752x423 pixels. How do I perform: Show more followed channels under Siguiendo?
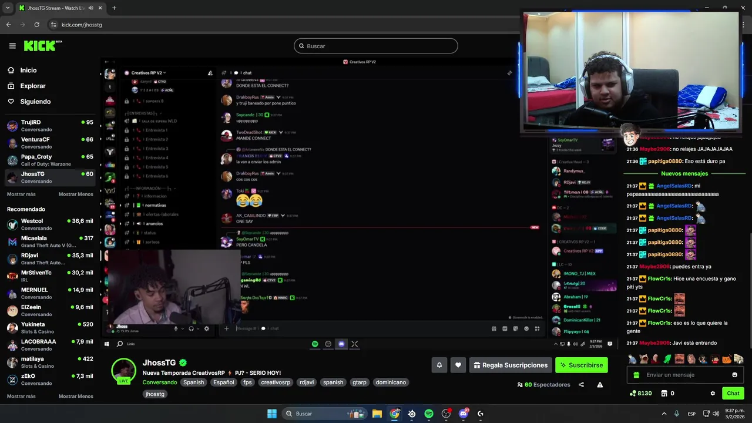click(21, 194)
